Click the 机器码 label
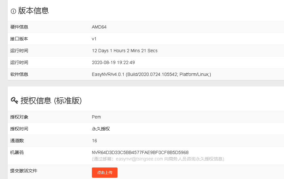The height and width of the screenshot is (179, 284). point(17,152)
